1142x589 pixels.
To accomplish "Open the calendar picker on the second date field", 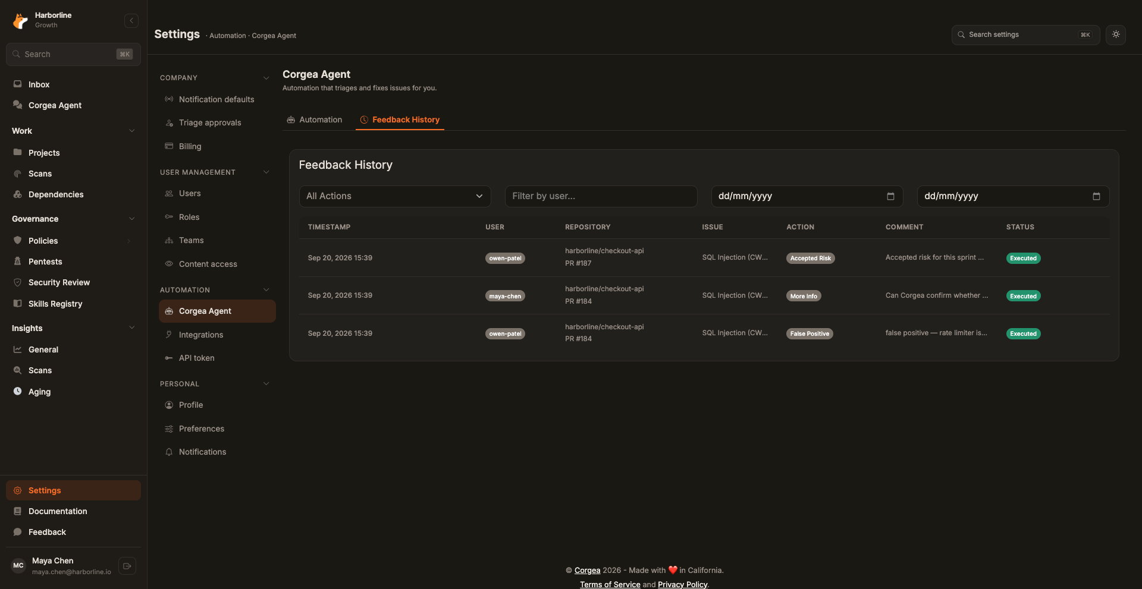I will coord(1096,196).
